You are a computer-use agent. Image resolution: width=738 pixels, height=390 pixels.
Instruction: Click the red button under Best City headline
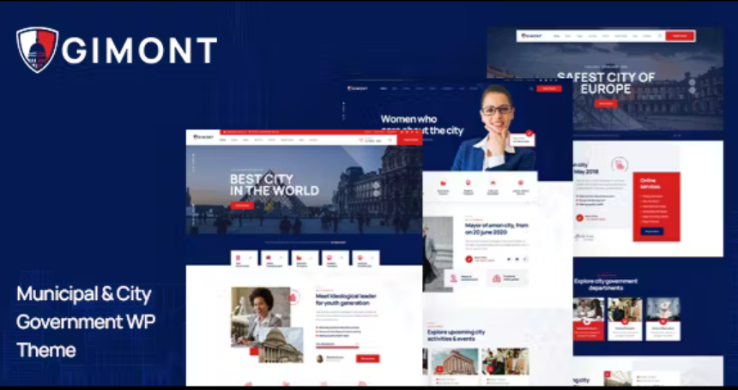(x=242, y=206)
